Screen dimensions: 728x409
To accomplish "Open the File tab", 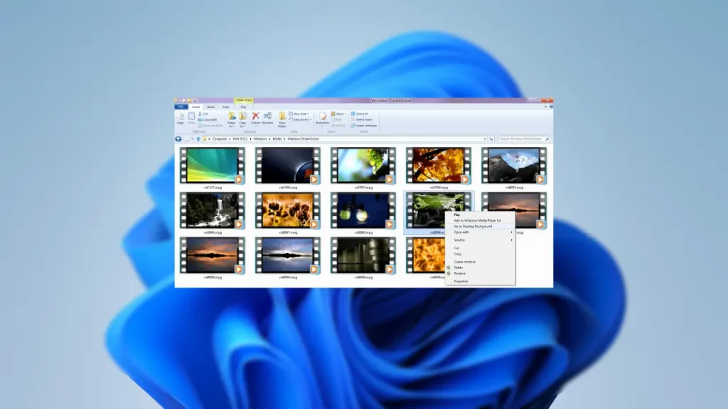I will [x=181, y=107].
